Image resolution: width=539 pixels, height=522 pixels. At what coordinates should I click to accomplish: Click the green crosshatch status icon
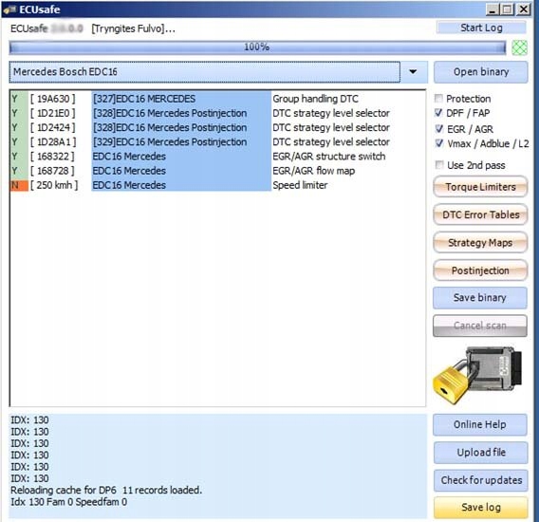519,47
